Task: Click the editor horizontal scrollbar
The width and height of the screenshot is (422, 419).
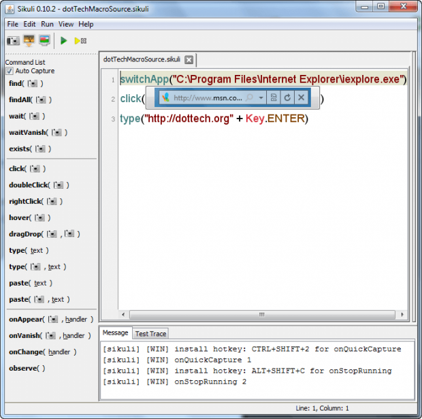Action: [x=260, y=315]
